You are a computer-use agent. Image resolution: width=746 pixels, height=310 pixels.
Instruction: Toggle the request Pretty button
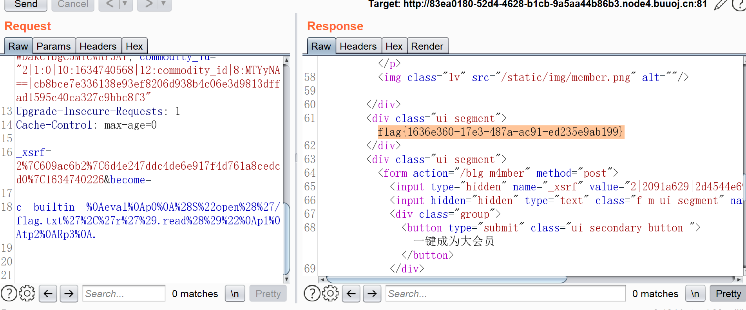pyautogui.click(x=268, y=294)
